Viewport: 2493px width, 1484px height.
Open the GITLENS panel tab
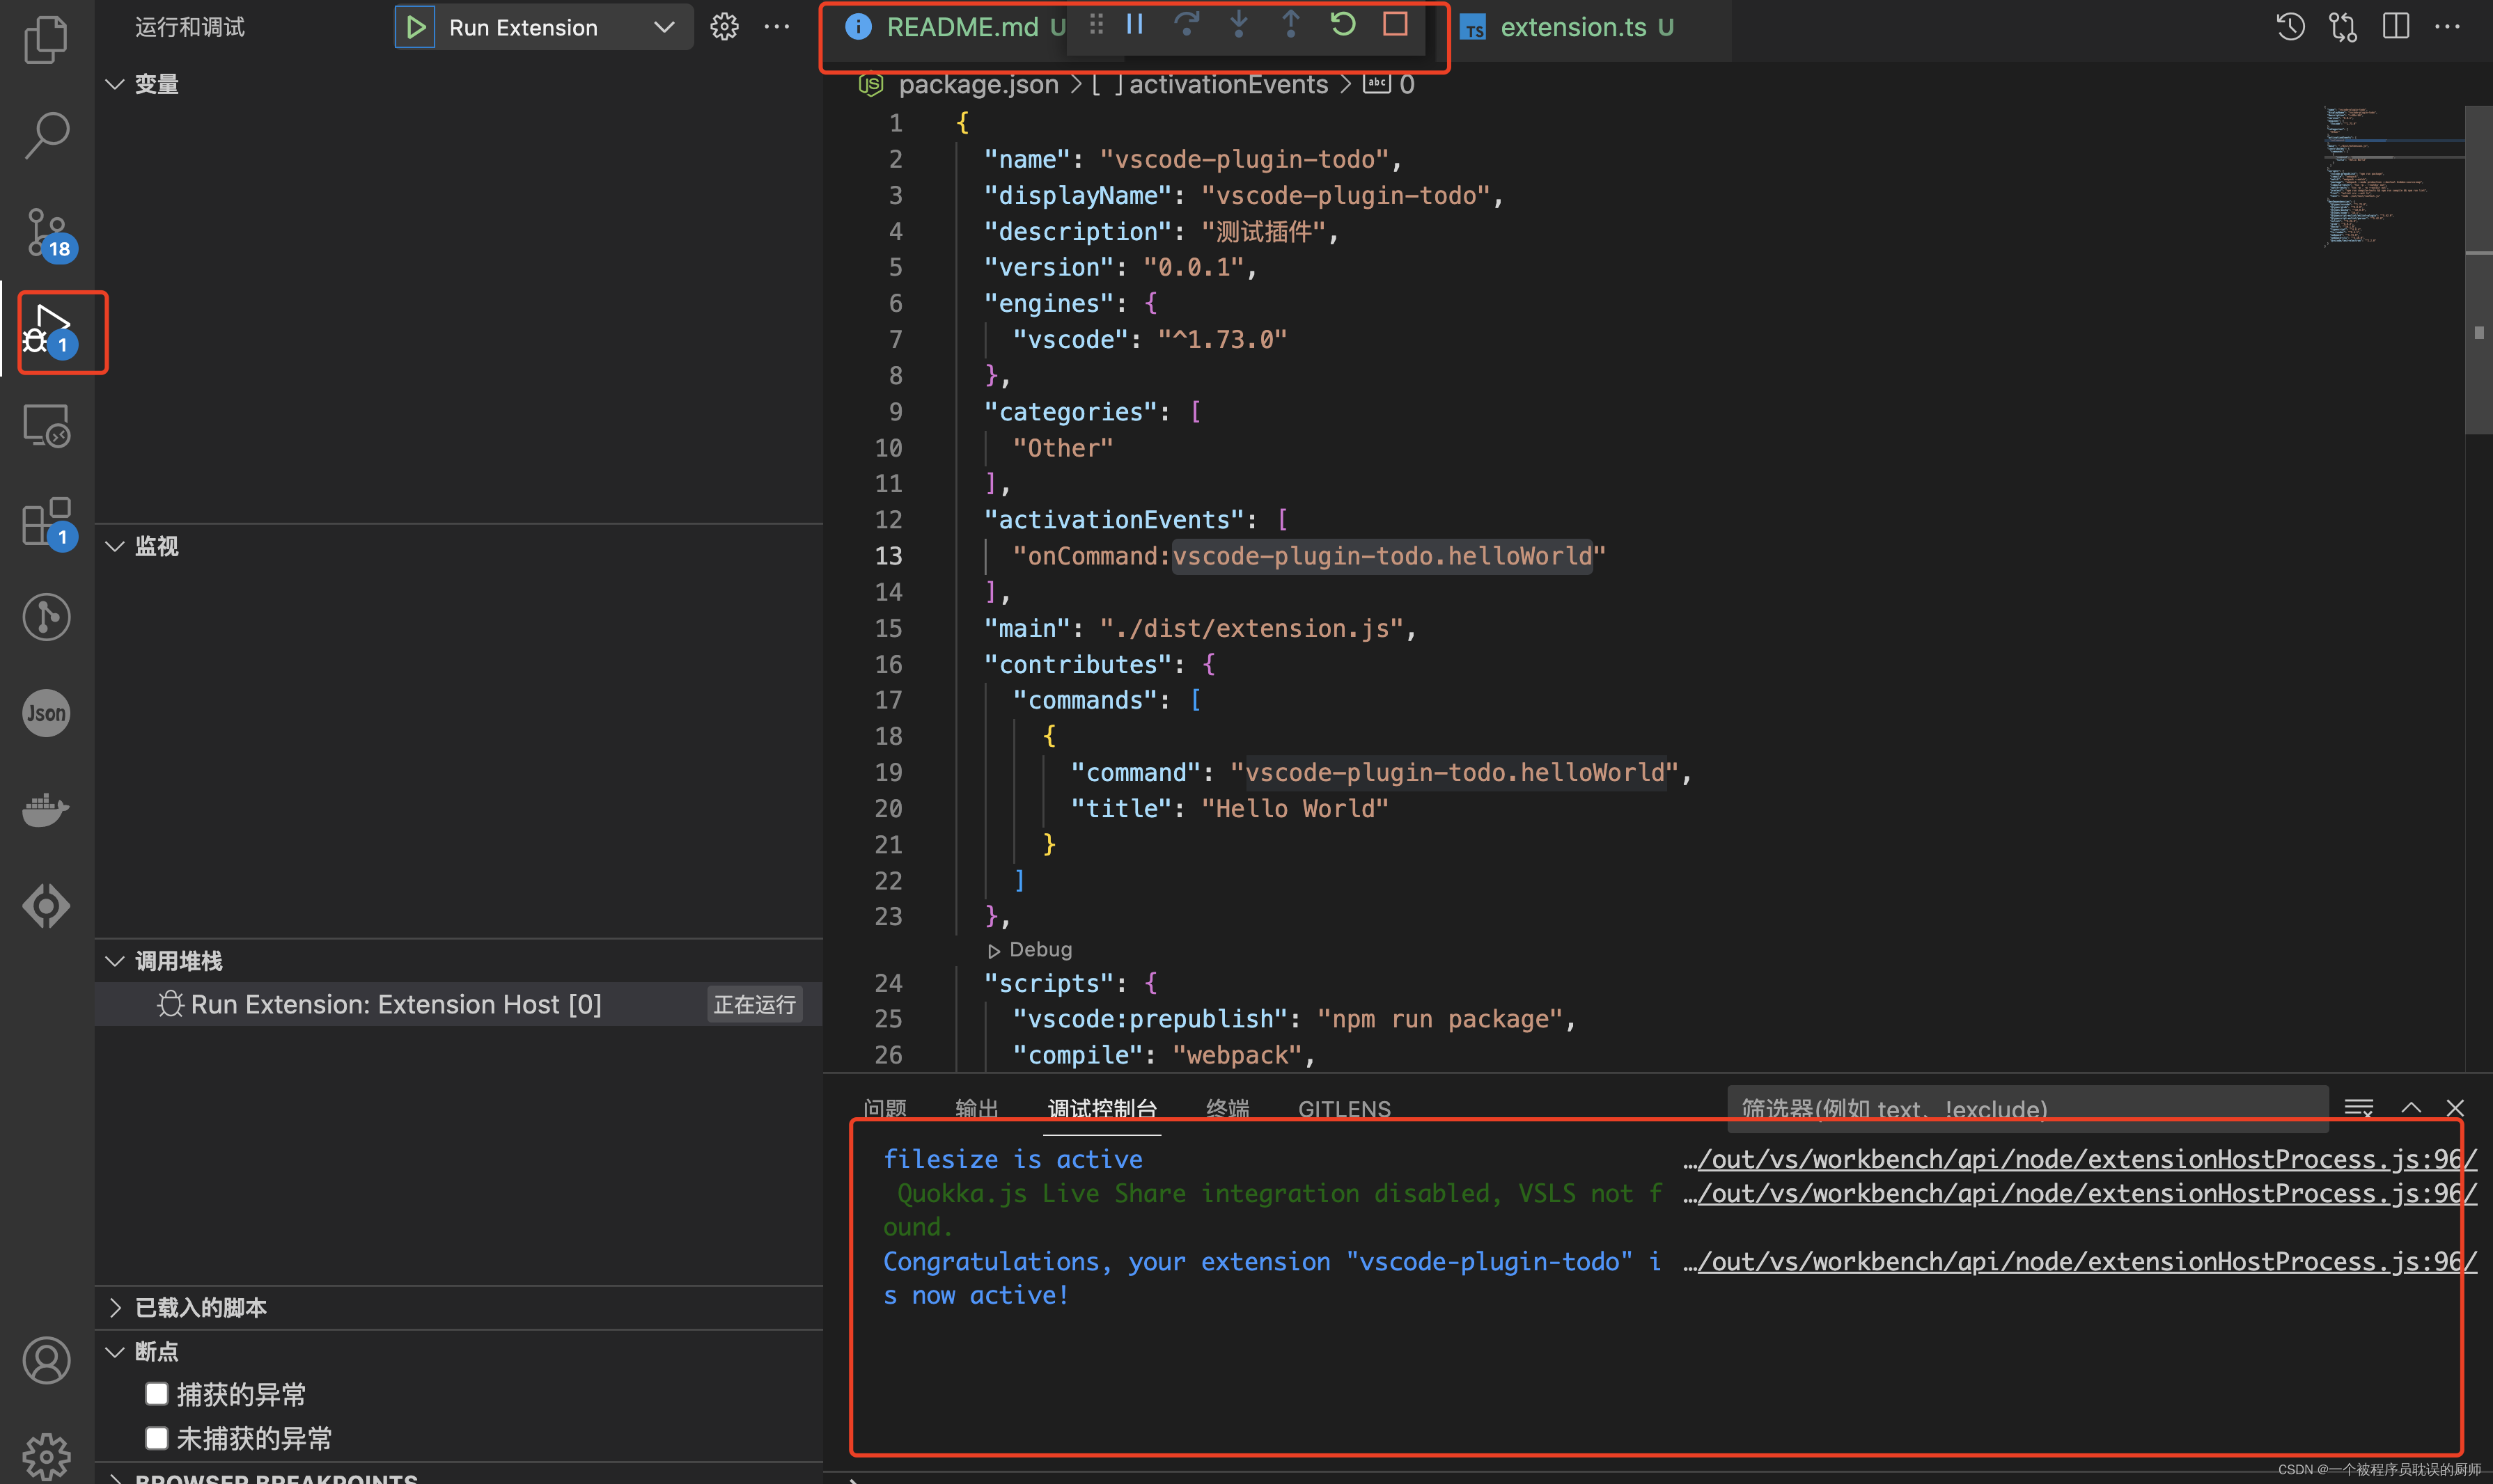click(1343, 1109)
